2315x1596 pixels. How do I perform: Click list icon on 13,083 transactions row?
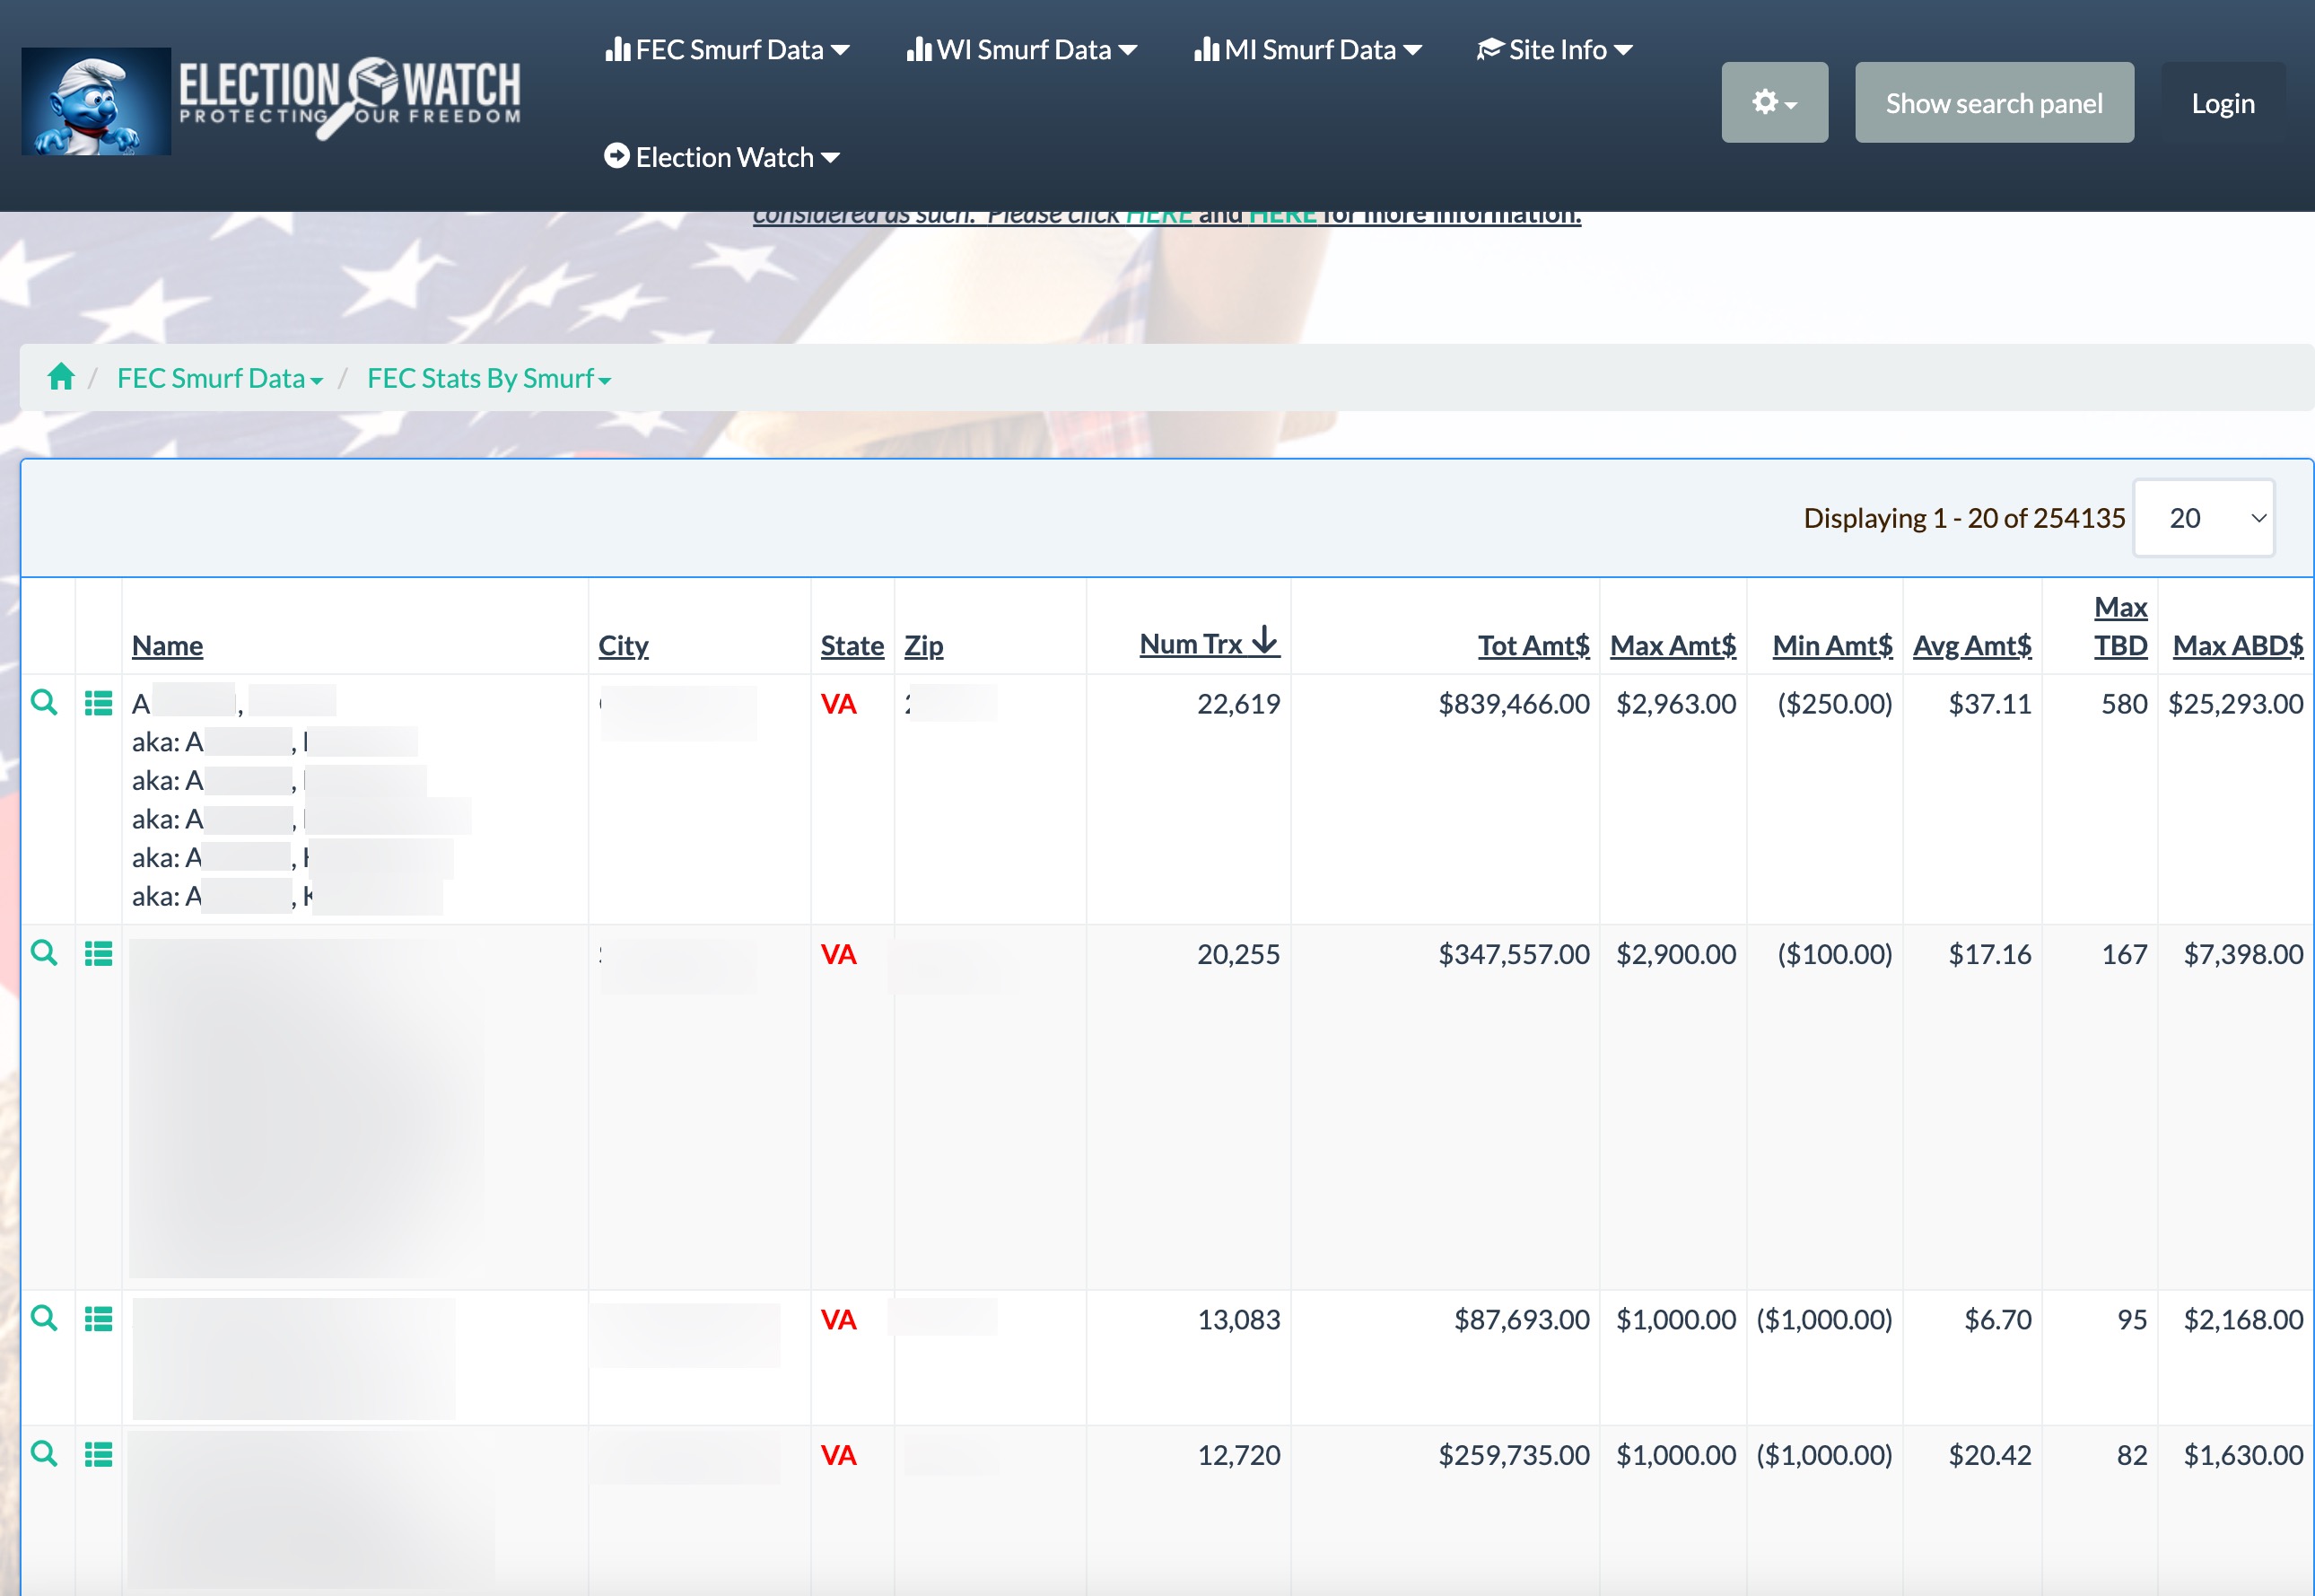point(98,1319)
